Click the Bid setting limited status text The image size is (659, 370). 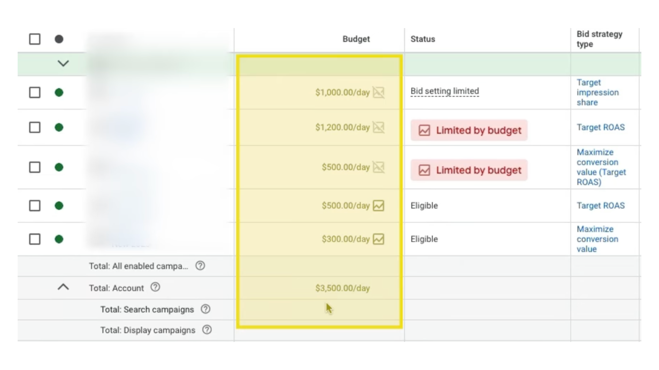point(445,91)
